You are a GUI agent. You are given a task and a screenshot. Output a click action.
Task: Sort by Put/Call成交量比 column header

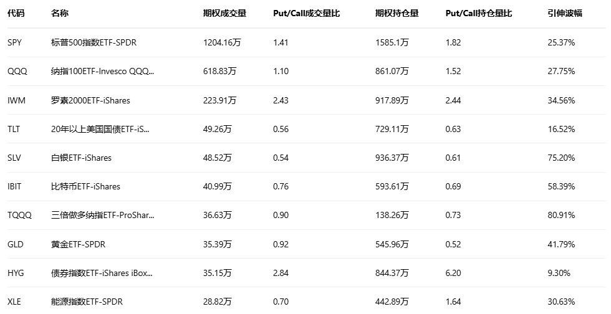[x=307, y=13]
